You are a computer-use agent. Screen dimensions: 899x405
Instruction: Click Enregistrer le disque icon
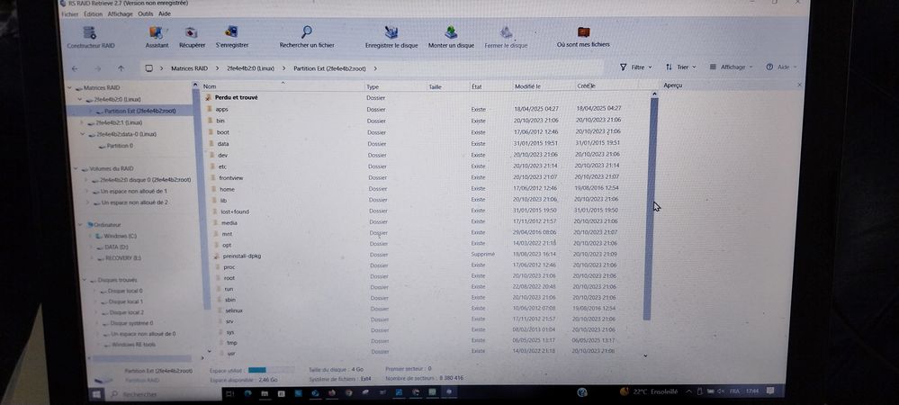pyautogui.click(x=391, y=33)
